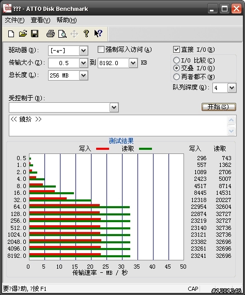Click the 64.0 transfer size row label
Screen dimensions: 245x295
click(x=20, y=207)
